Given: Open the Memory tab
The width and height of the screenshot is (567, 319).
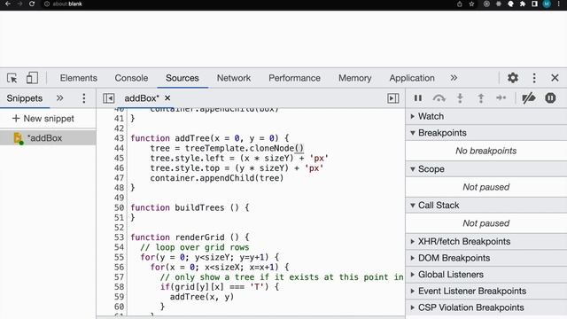Looking at the screenshot, I should [354, 78].
